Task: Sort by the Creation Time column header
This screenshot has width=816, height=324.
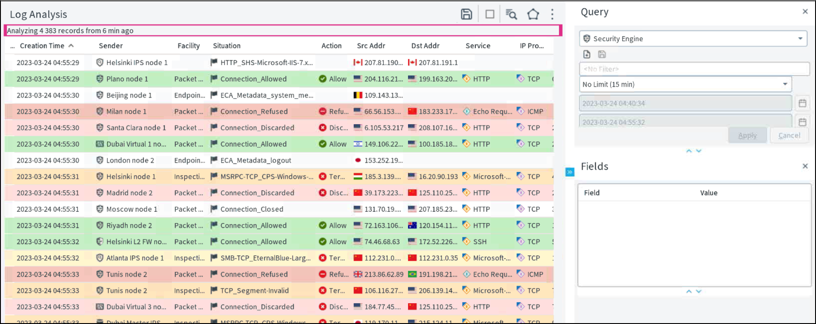Action: 47,46
